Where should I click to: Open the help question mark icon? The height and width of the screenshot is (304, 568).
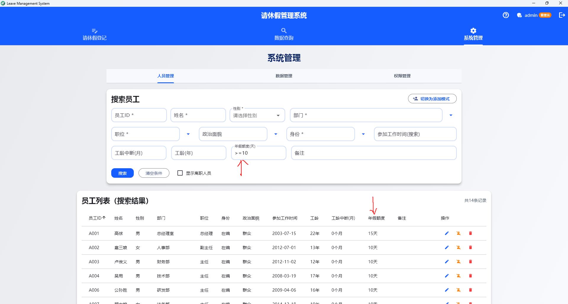pyautogui.click(x=506, y=15)
